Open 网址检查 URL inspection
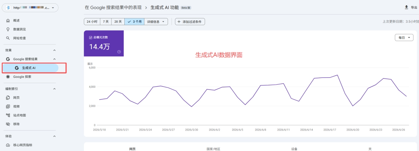 pos(20,38)
